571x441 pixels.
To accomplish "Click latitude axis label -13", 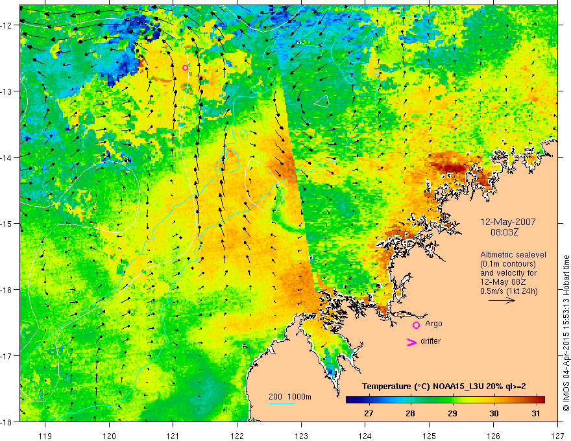I will pos(8,91).
